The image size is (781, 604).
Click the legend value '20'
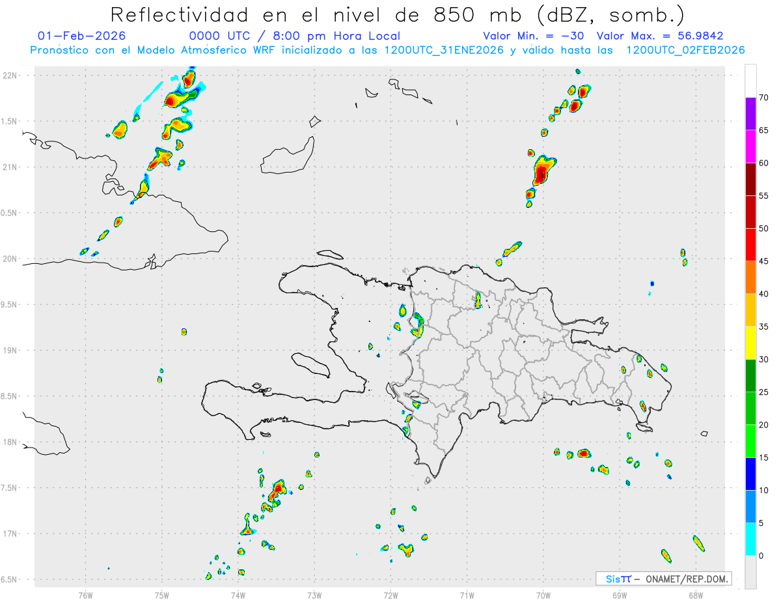(x=764, y=425)
